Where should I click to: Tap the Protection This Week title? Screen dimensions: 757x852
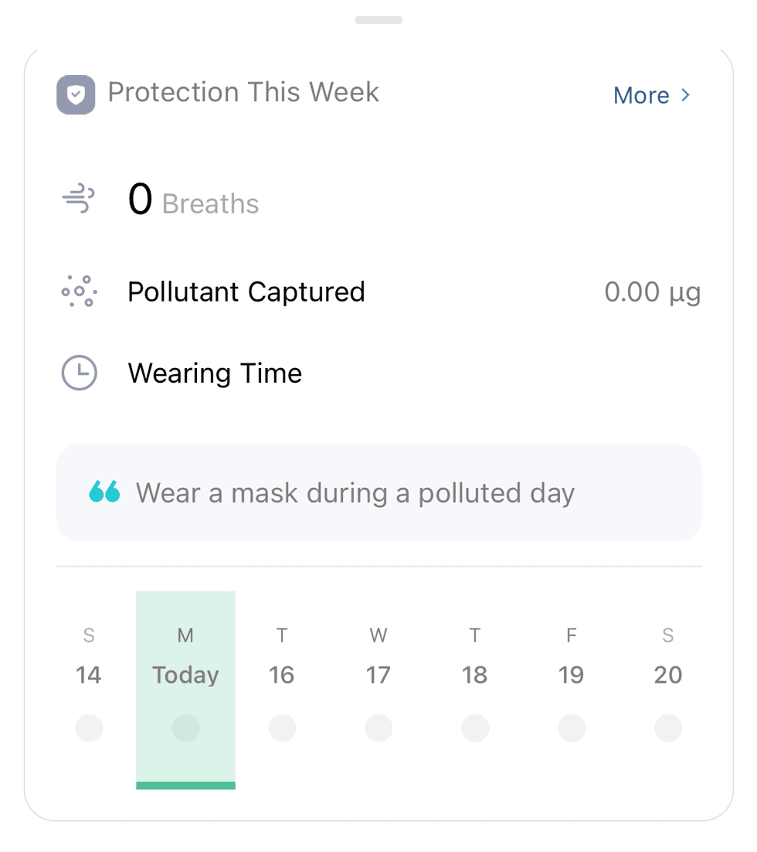pyautogui.click(x=243, y=92)
